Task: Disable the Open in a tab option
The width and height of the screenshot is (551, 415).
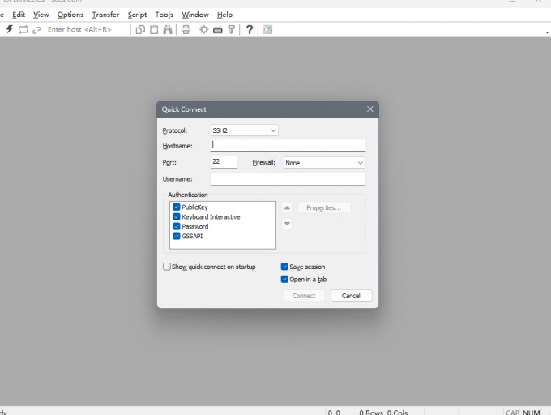Action: (284, 280)
